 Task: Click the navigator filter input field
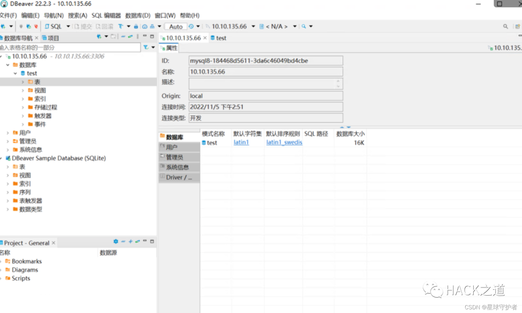pyautogui.click(x=70, y=47)
